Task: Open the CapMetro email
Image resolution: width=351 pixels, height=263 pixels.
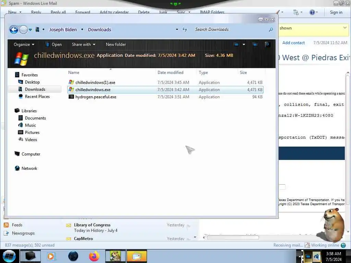Action: pyautogui.click(x=129, y=239)
